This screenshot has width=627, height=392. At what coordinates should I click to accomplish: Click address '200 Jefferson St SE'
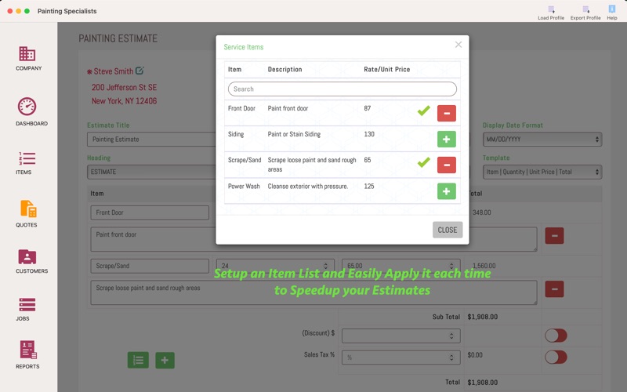(124, 87)
